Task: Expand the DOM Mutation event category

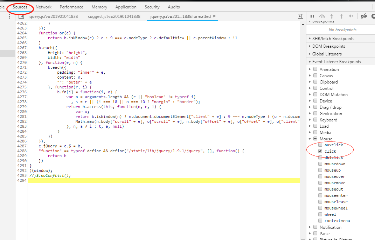Action: coord(310,95)
